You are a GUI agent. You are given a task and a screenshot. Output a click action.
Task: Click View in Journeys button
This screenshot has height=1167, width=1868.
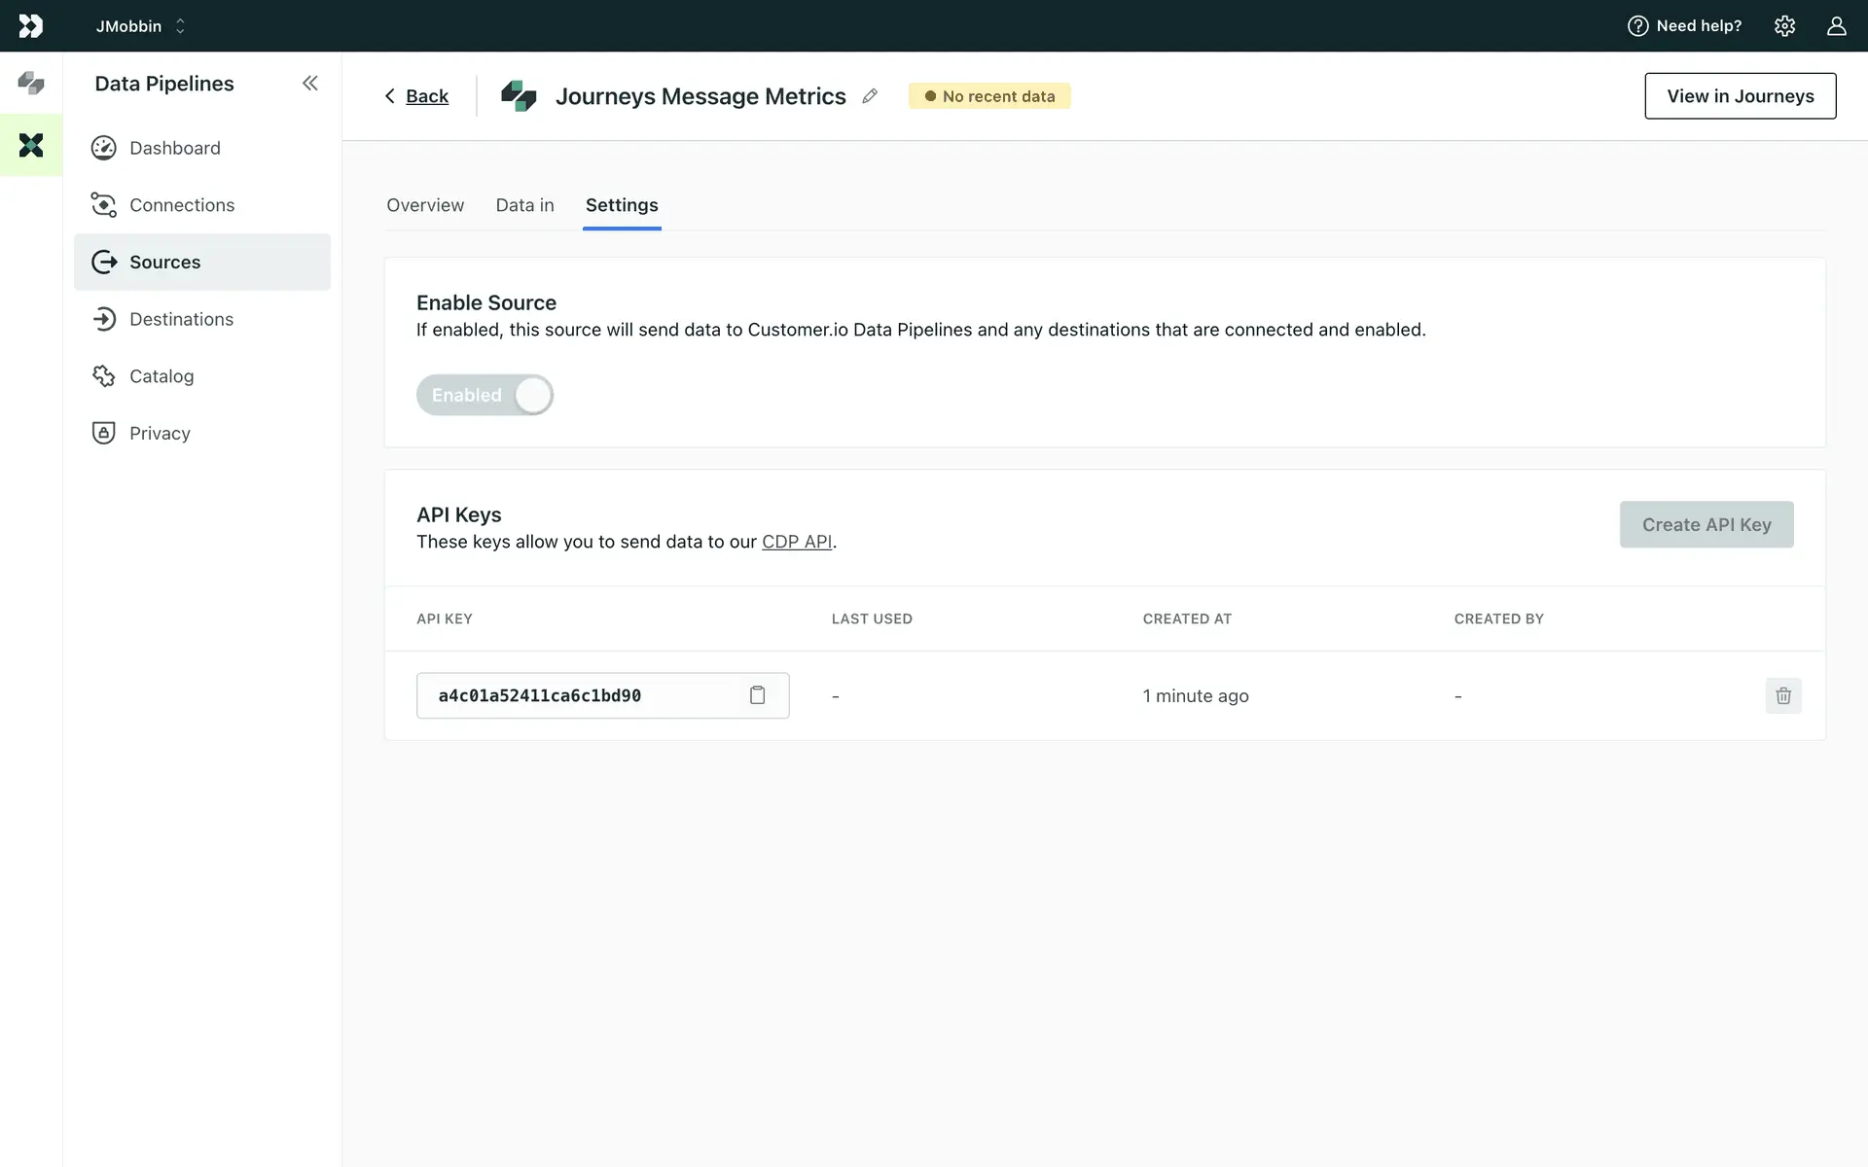click(x=1740, y=96)
